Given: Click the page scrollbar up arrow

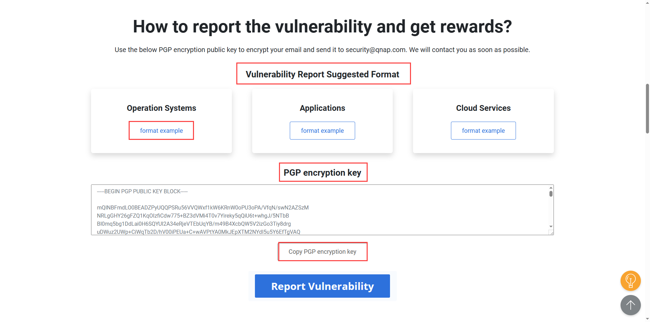Looking at the screenshot, I should click(647, 3).
